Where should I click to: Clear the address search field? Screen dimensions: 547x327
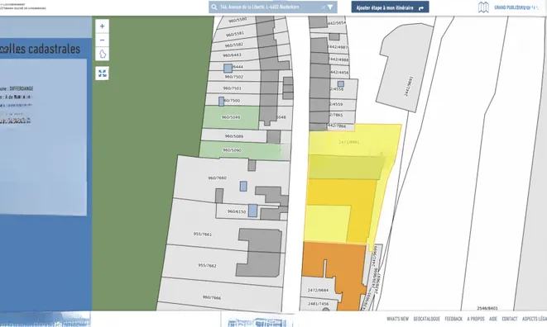click(323, 7)
